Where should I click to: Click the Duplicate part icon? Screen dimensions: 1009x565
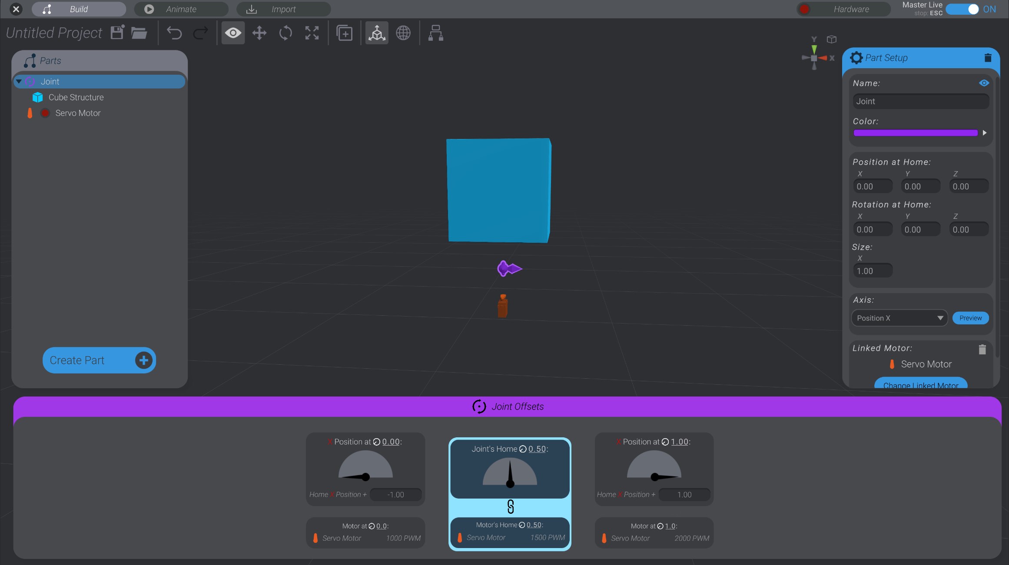(344, 33)
